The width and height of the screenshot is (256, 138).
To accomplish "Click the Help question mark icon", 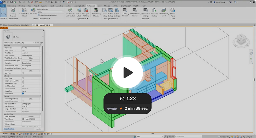I will click(235, 2).
